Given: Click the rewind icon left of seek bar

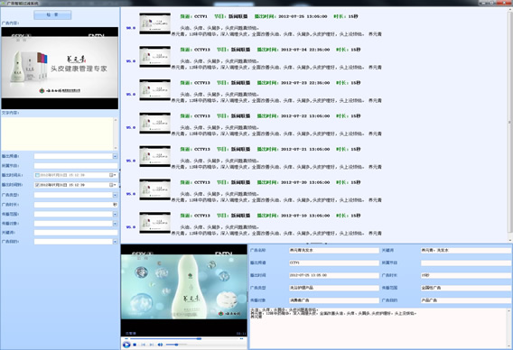Looking at the screenshot, I should point(127,338).
